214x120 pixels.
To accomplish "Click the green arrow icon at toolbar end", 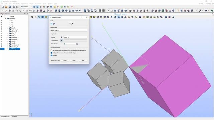I will click(x=212, y=10).
